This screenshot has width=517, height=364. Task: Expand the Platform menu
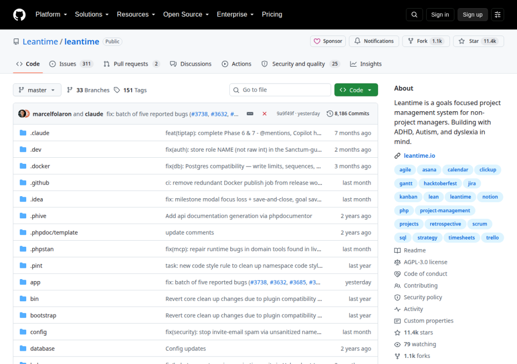pos(51,15)
